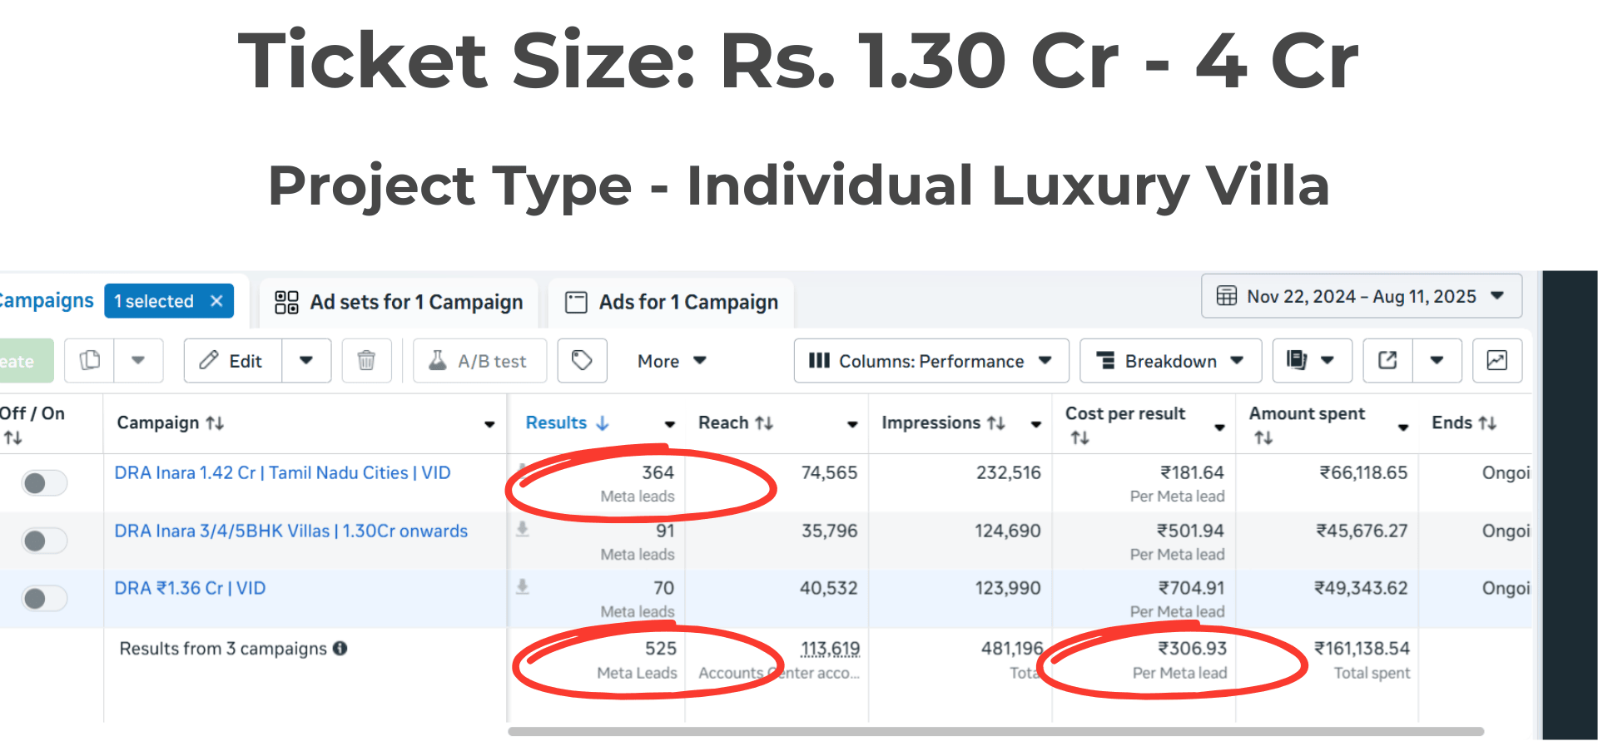
Task: Switch to Ad sets for 1 Campaign tab
Action: [399, 302]
